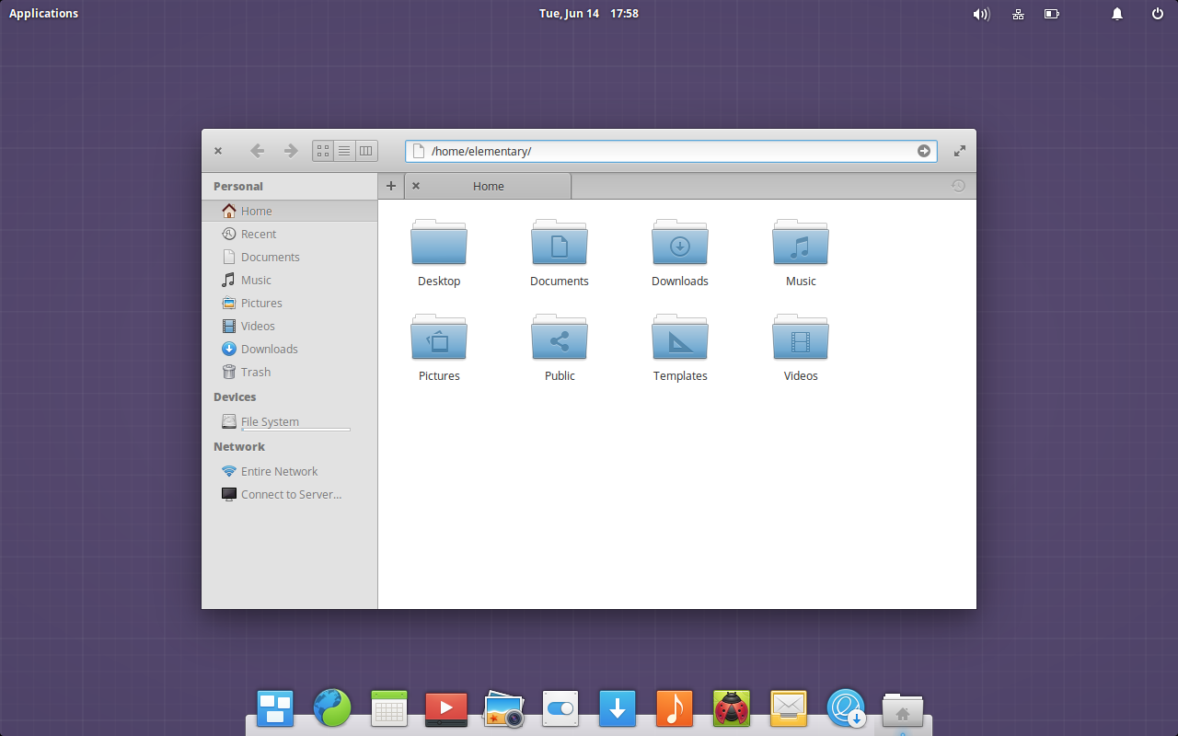Image resolution: width=1178 pixels, height=736 pixels.
Task: Click the back navigation arrow
Action: click(x=258, y=150)
